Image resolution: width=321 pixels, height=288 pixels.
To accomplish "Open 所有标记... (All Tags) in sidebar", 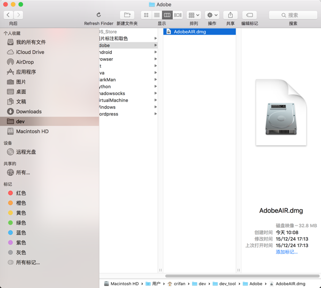I will click(x=49, y=262).
